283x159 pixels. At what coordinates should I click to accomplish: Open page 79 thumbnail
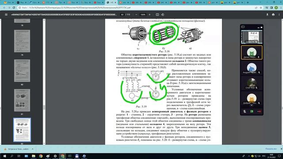click(x=22, y=41)
